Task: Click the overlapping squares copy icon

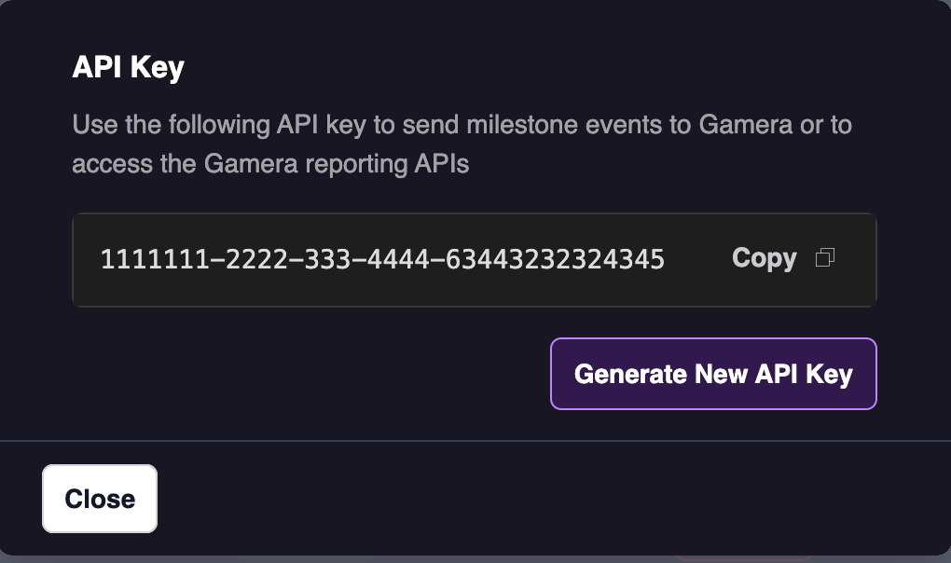Action: click(824, 258)
